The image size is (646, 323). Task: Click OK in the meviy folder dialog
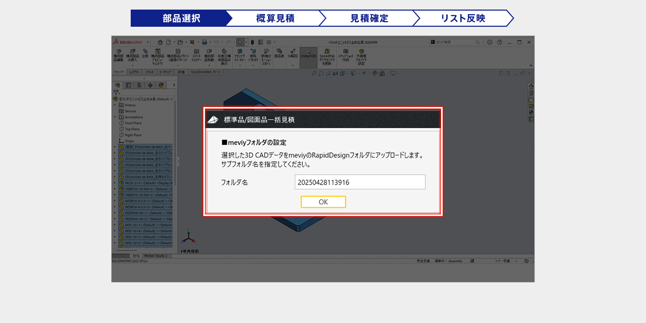point(323,202)
